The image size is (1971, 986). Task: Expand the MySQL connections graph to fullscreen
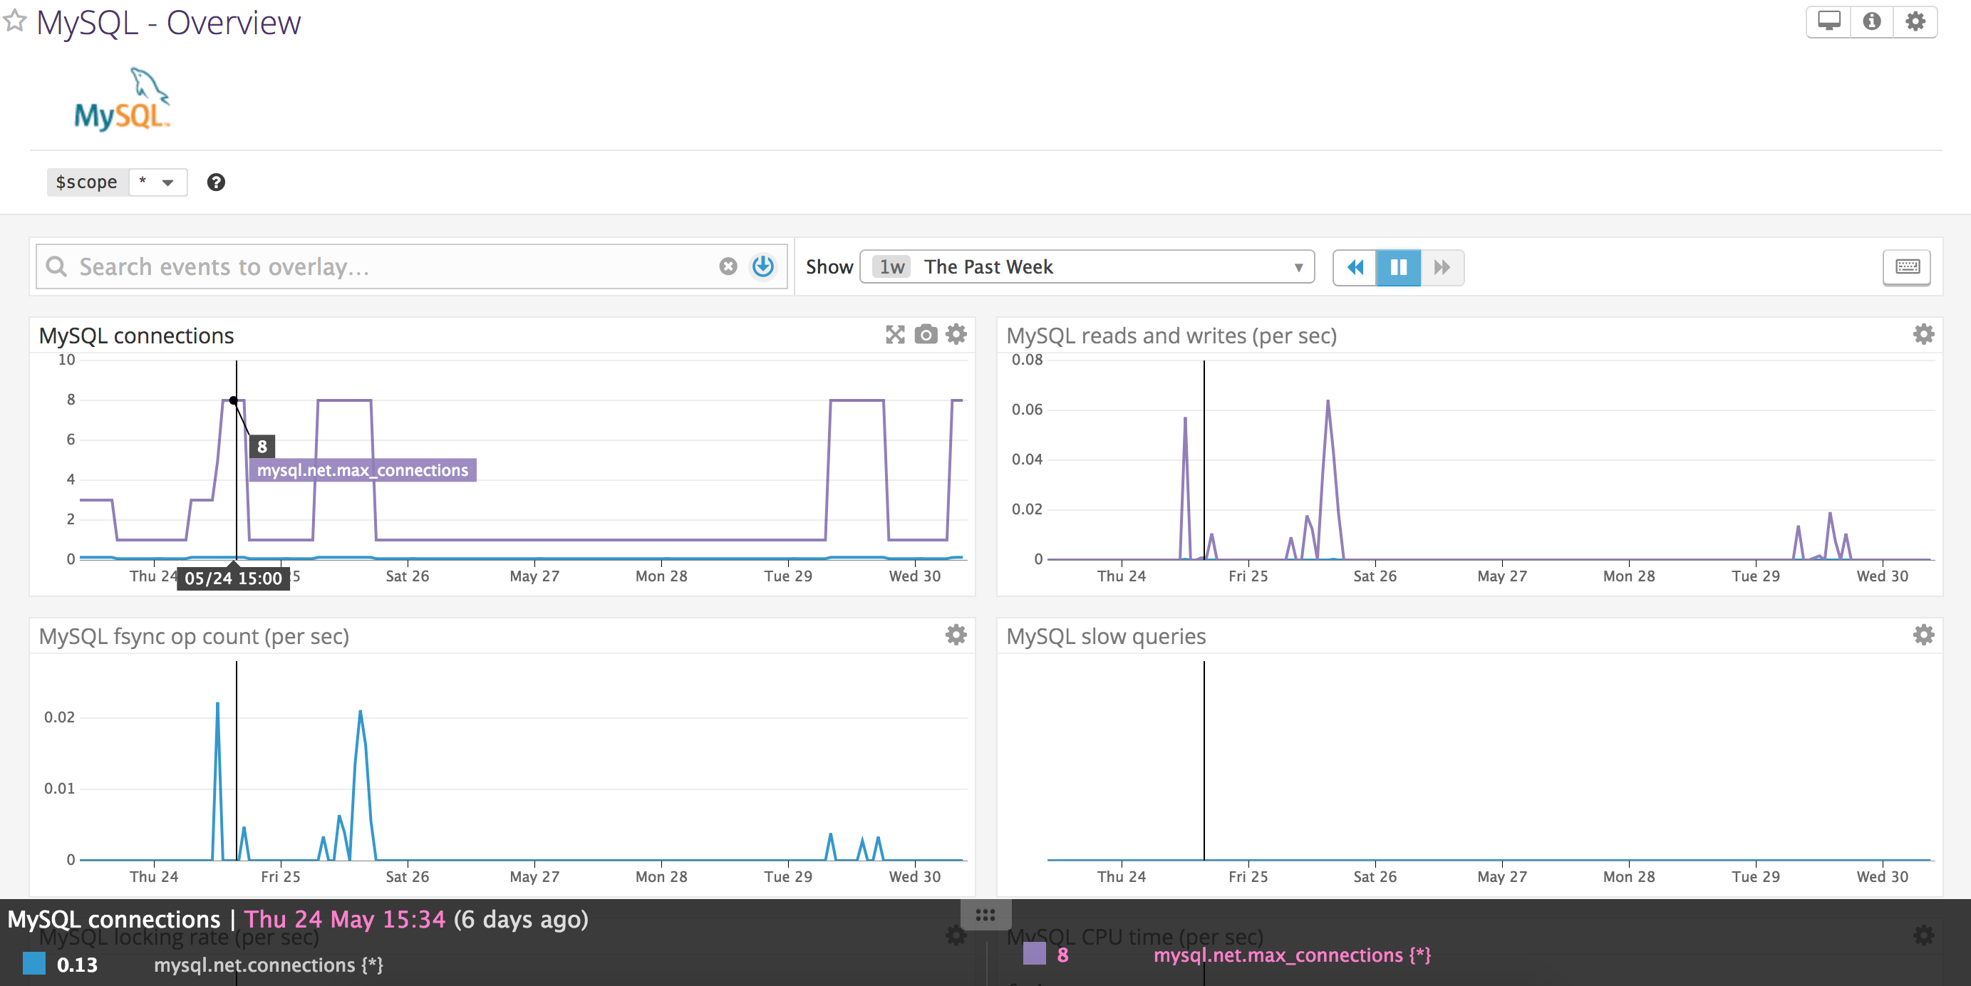tap(894, 334)
